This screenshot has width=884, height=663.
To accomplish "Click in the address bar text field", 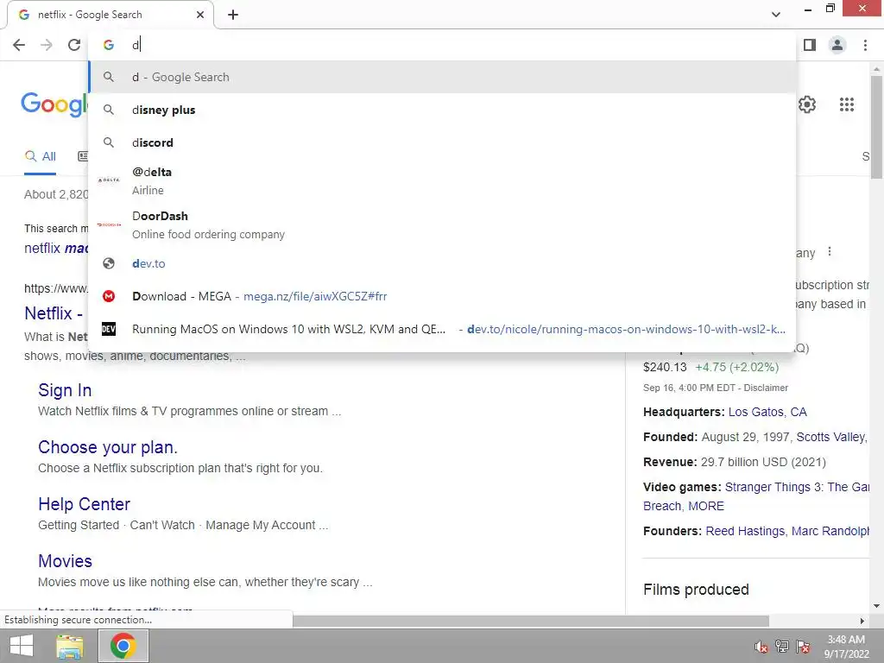I will [459, 45].
